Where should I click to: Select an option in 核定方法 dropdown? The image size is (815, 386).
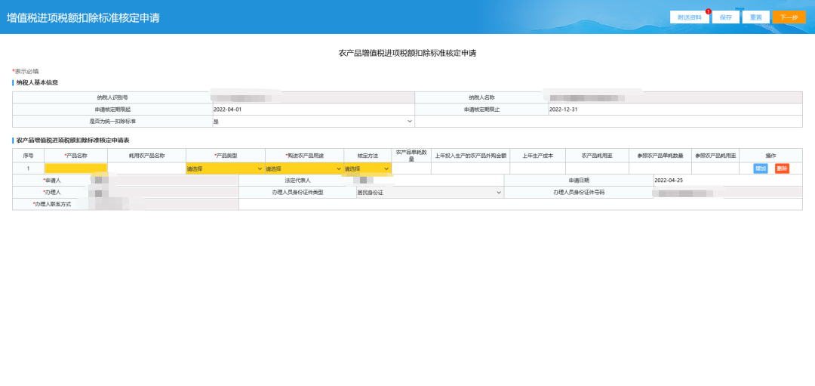point(367,169)
